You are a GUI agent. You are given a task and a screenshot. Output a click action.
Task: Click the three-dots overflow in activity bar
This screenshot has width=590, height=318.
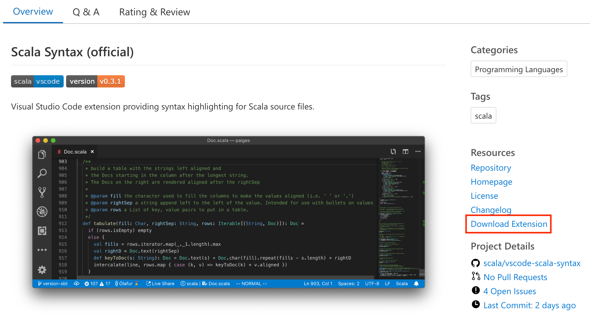42,250
